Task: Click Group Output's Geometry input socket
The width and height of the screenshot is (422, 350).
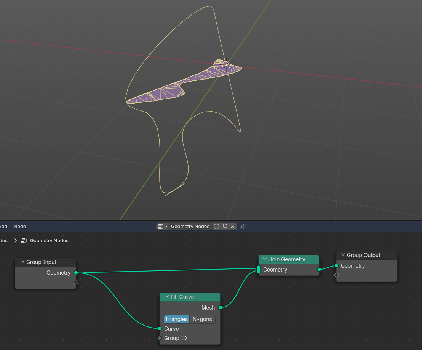Action: (336, 266)
